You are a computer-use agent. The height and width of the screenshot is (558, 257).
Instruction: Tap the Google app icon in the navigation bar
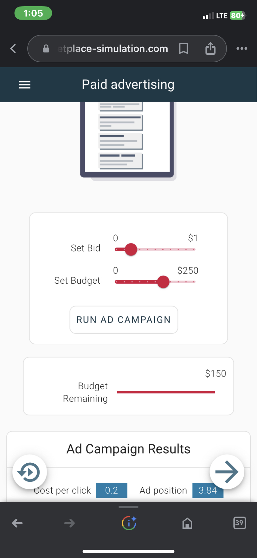128,523
